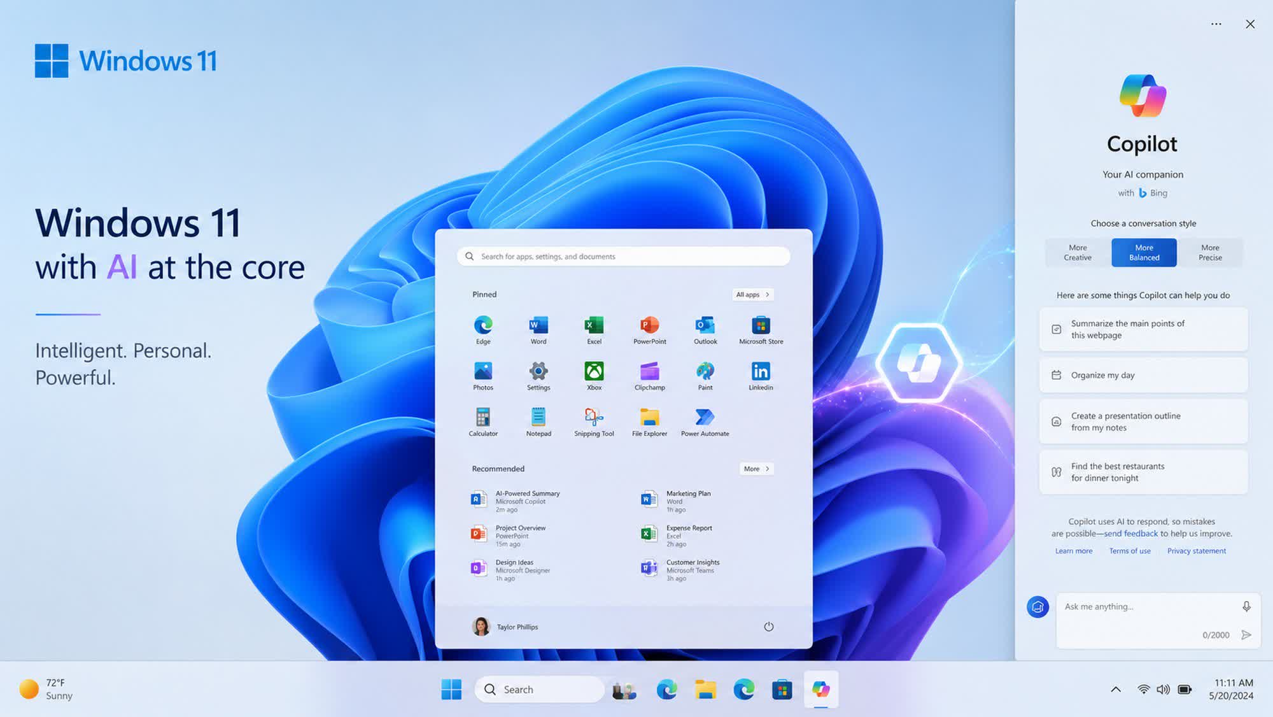The height and width of the screenshot is (717, 1273).
Task: Open Edge from the Pinned apps
Action: click(x=483, y=330)
